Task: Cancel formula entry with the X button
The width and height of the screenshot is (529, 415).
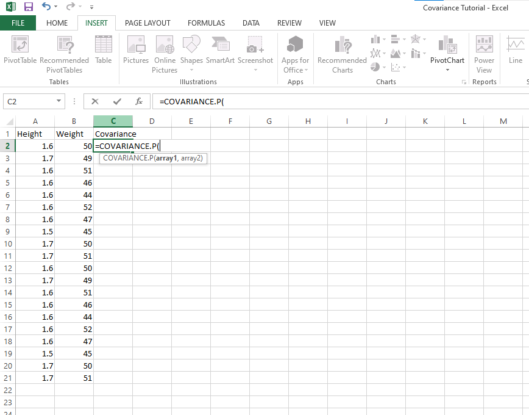Action: [x=94, y=101]
